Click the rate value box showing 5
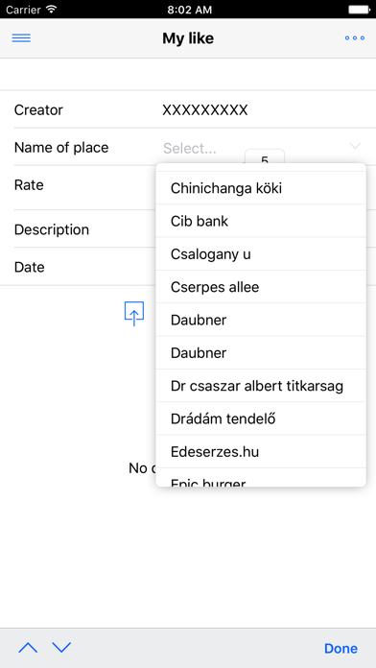This screenshot has width=376, height=668. click(x=265, y=155)
